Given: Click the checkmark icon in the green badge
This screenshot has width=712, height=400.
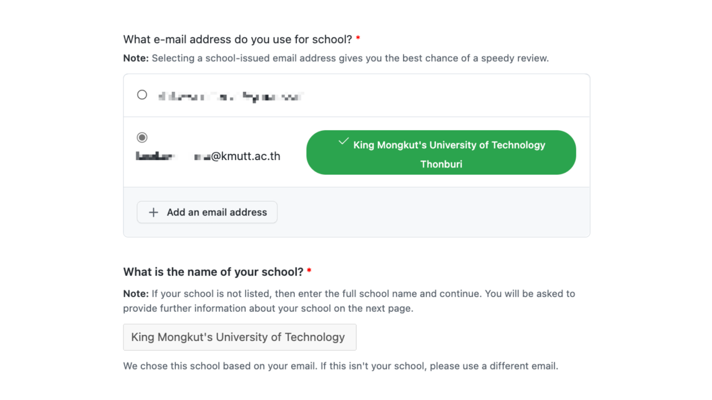Looking at the screenshot, I should click(x=344, y=141).
